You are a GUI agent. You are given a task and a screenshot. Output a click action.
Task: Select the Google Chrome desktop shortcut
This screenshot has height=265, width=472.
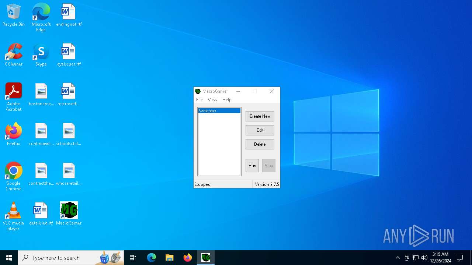pyautogui.click(x=14, y=177)
